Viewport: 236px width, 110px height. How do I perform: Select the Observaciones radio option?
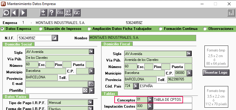click(205, 29)
